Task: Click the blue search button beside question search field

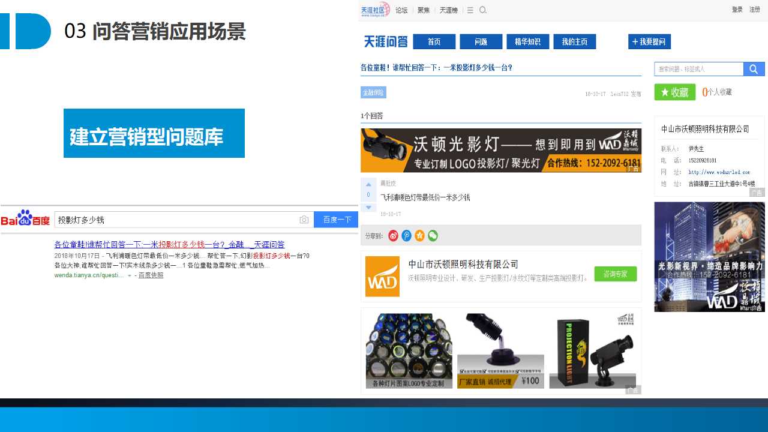Action: click(x=754, y=69)
